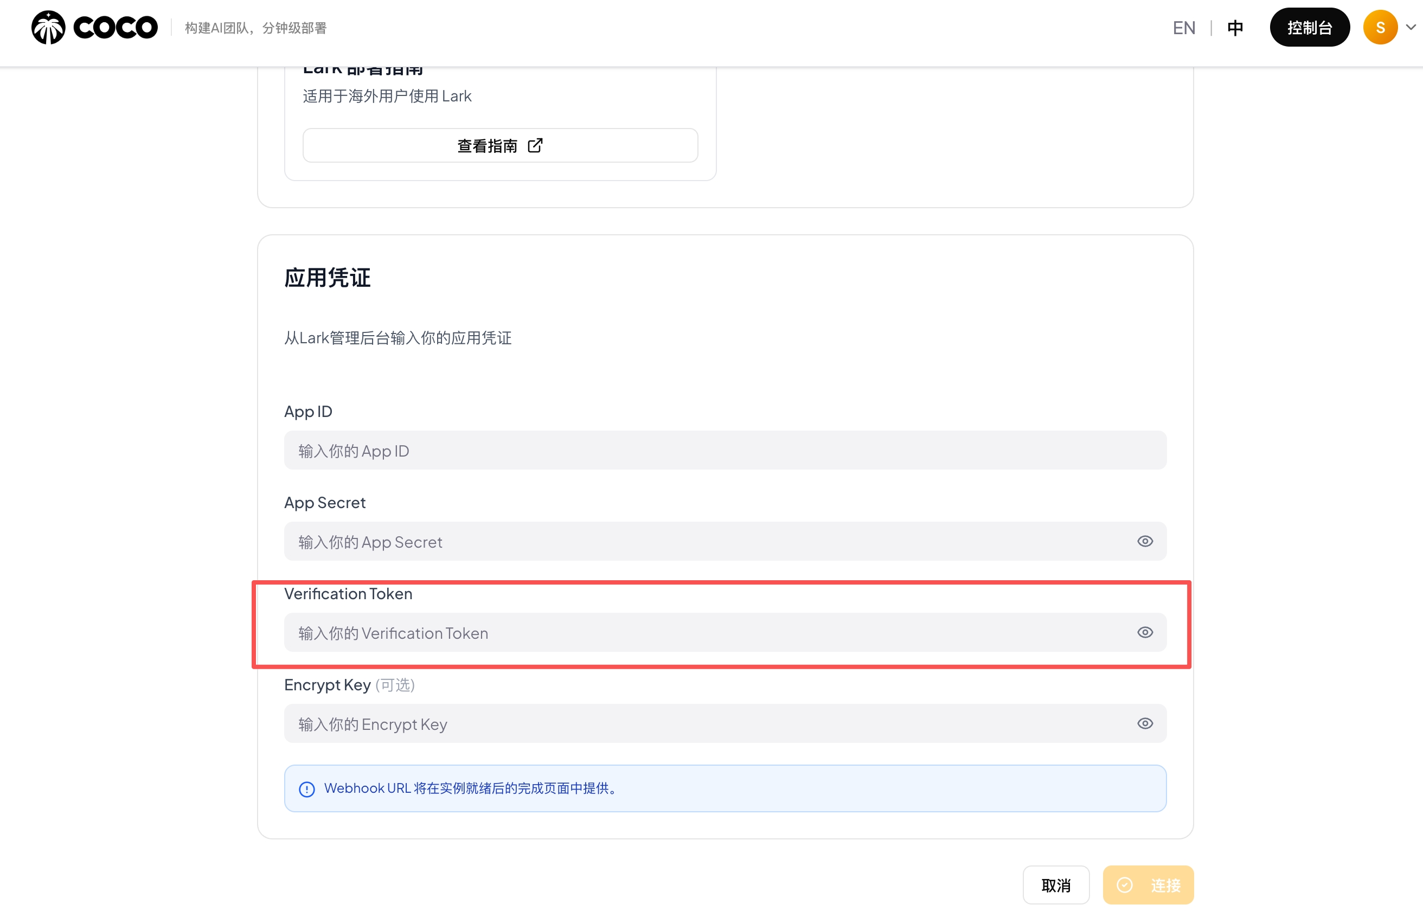Show the Verification Token value
The image size is (1423, 911).
(1145, 632)
